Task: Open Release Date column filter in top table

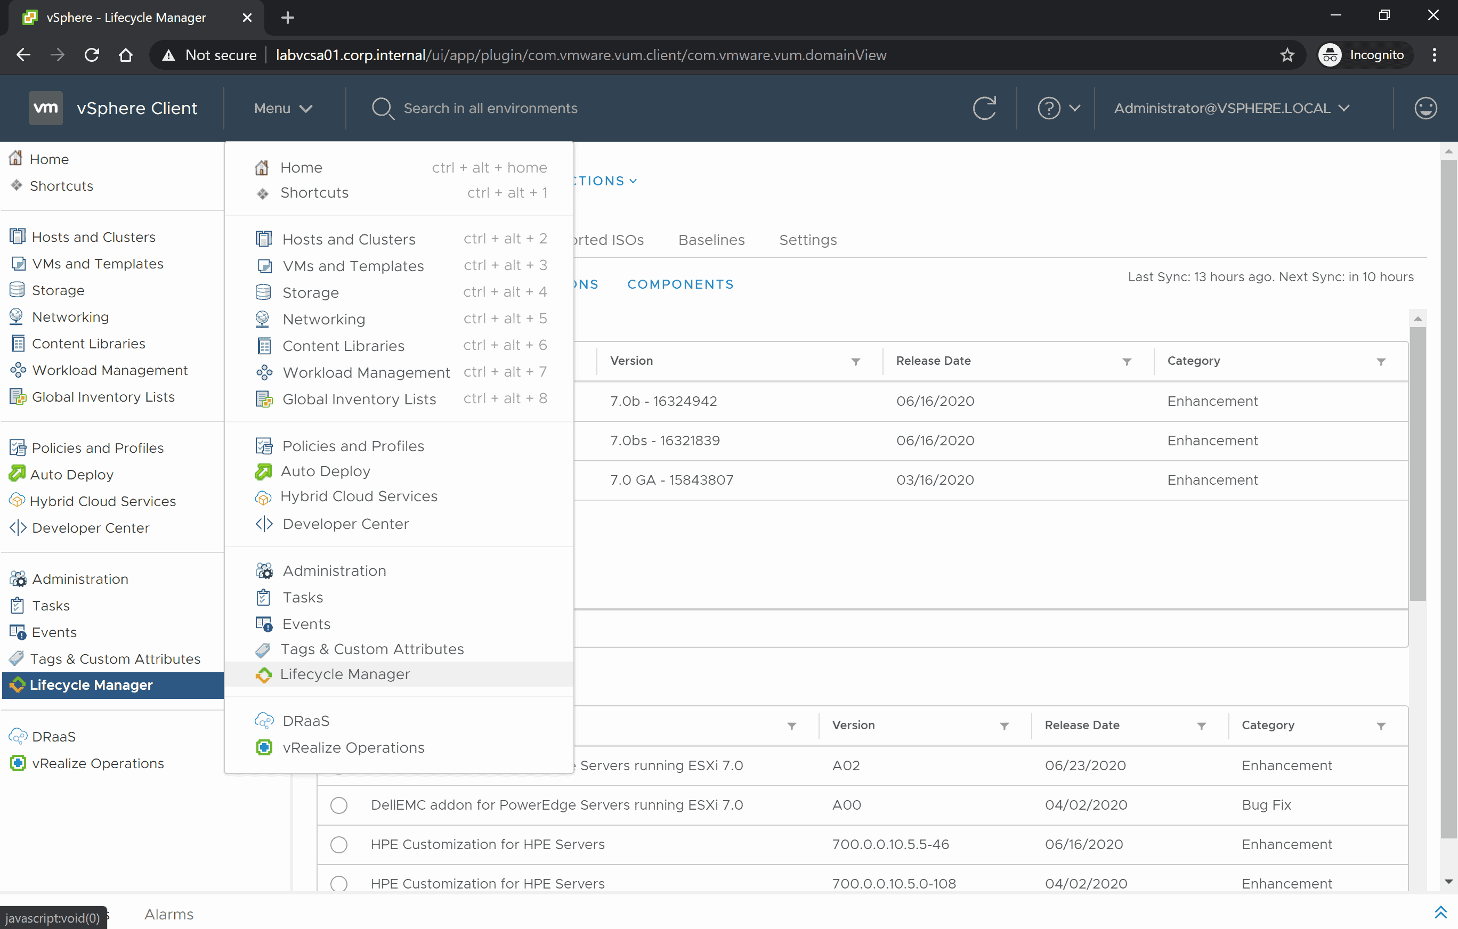Action: (1127, 361)
